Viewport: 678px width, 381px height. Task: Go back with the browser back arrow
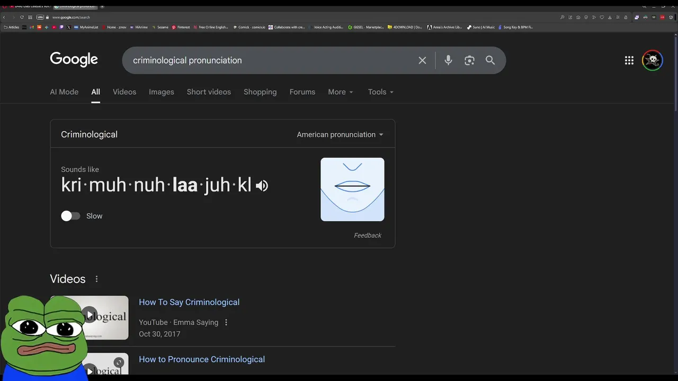coord(4,17)
